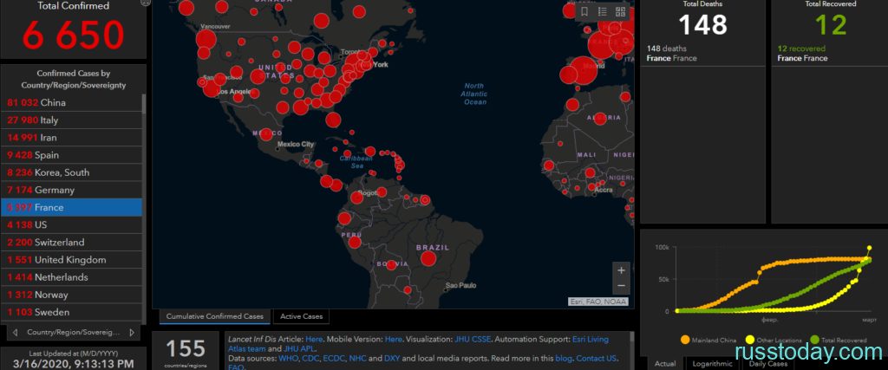This screenshot has width=888, height=370.
Task: Open the Cumulative Confirmed Cases tab
Action: [x=214, y=316]
